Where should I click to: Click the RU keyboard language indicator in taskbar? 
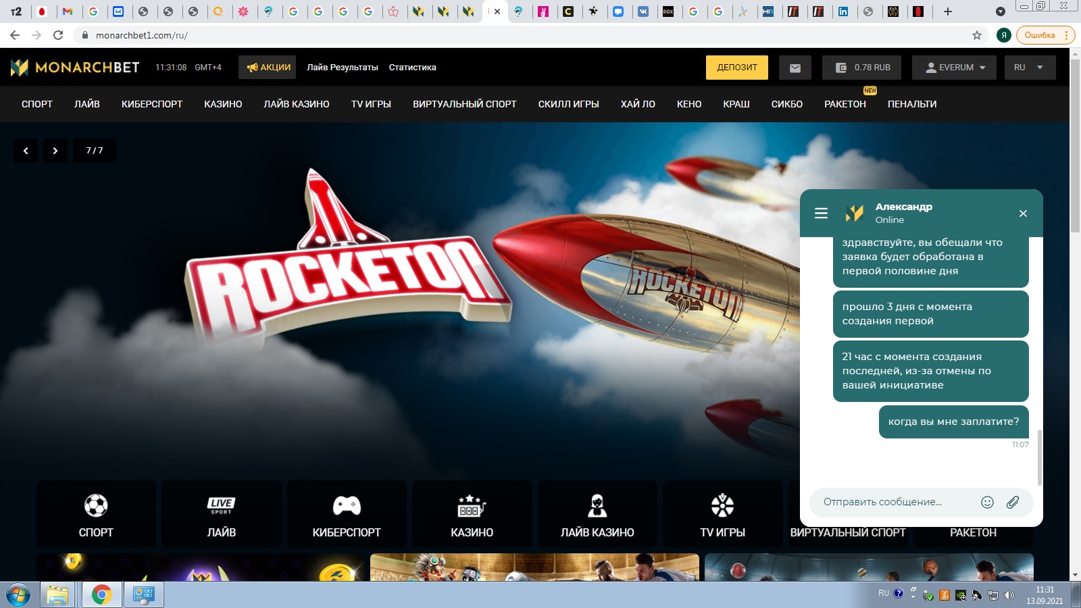[884, 593]
